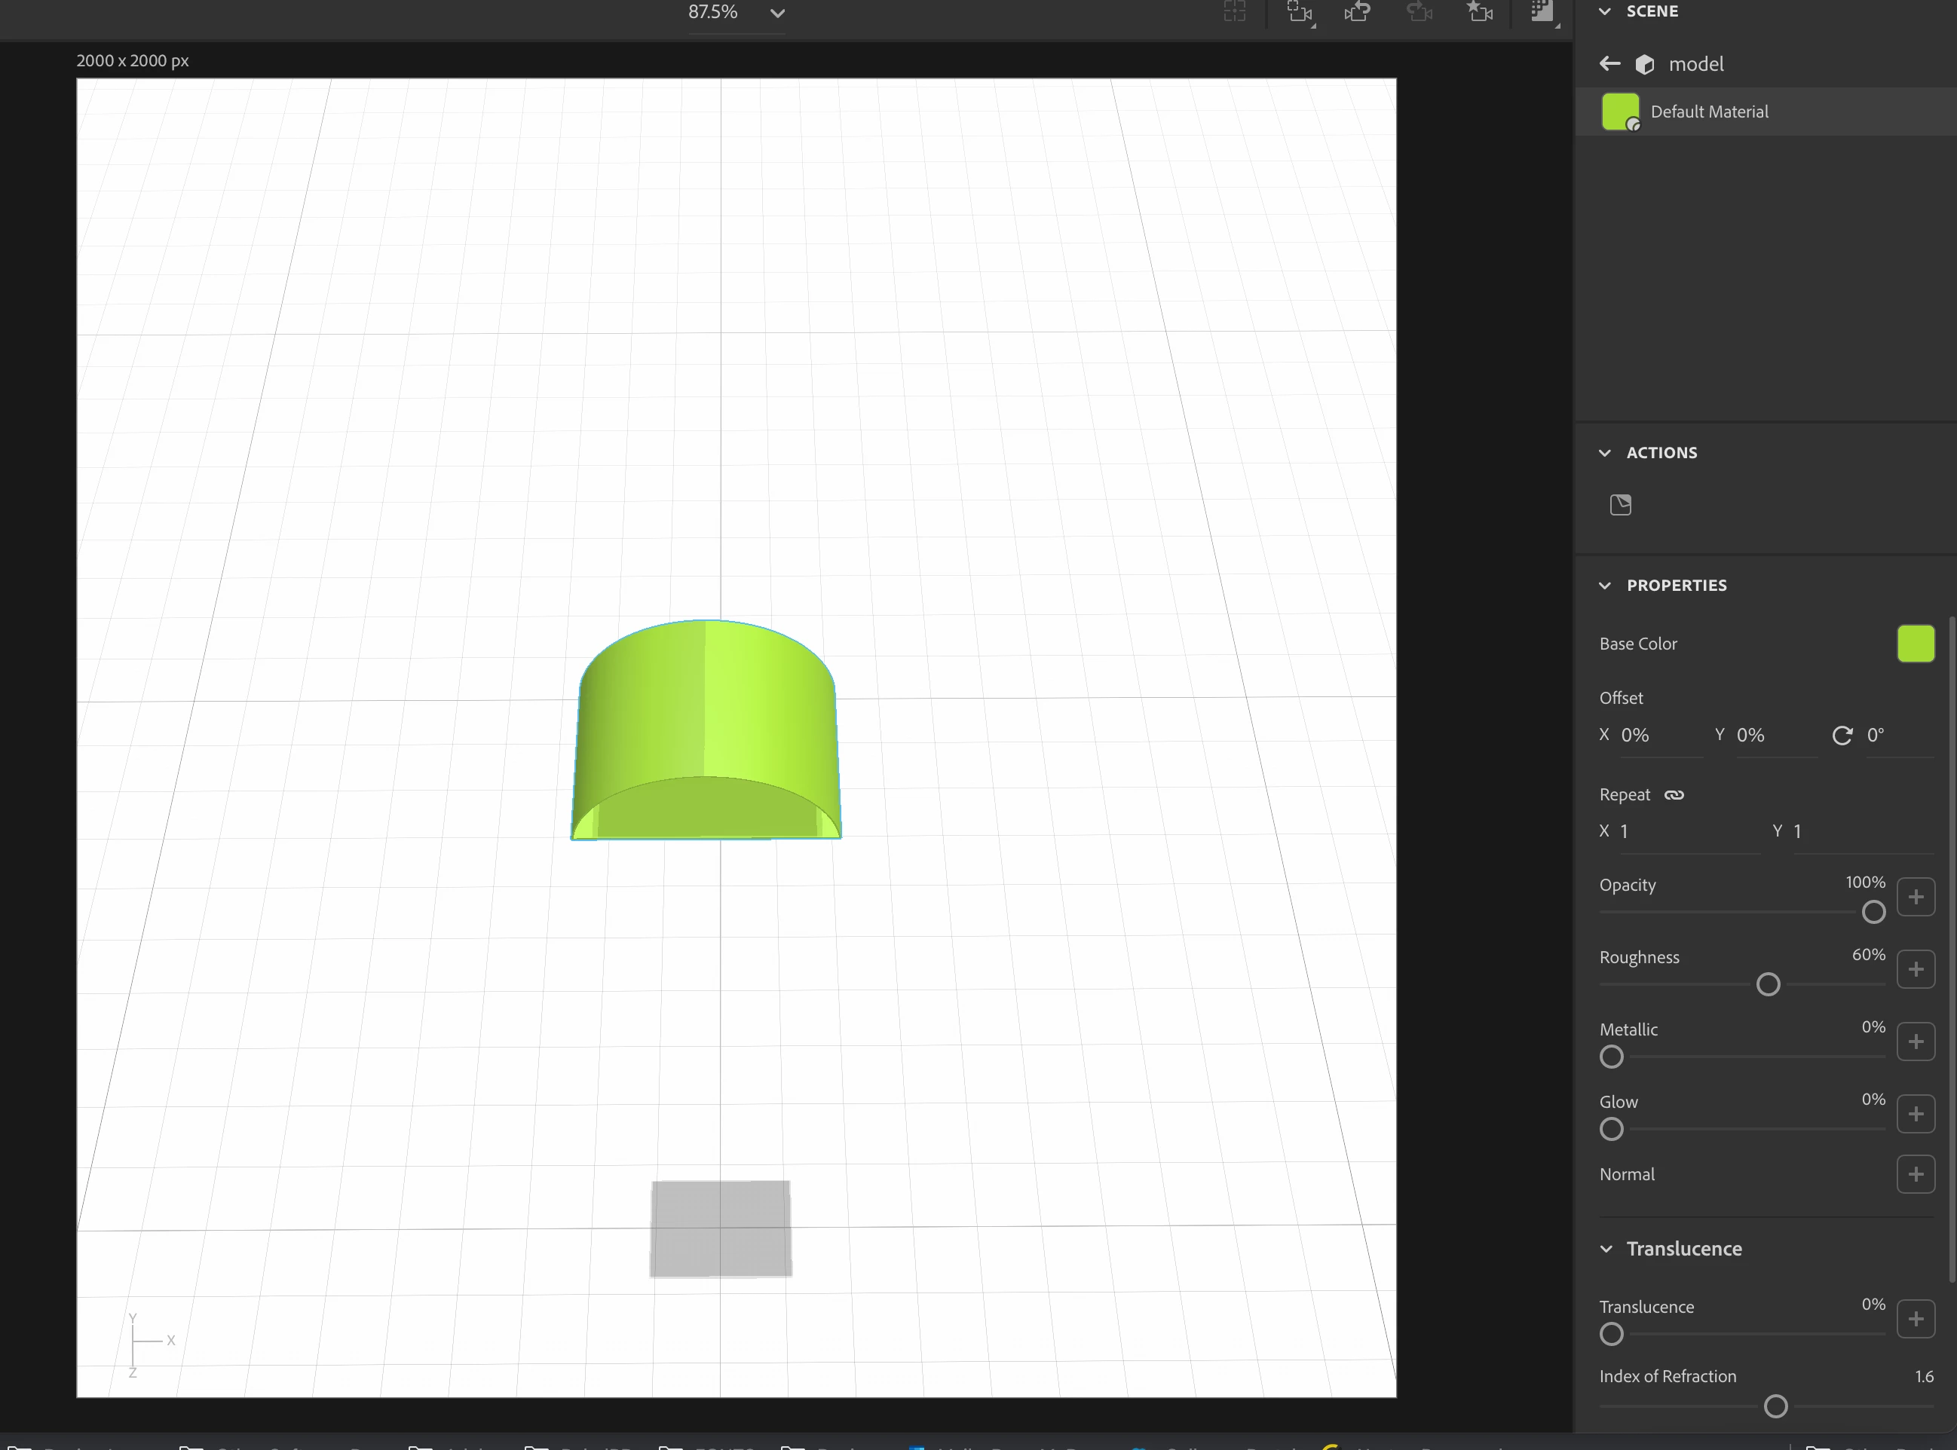The height and width of the screenshot is (1450, 1957).
Task: Add texture to Opacity with plus
Action: 1916,897
